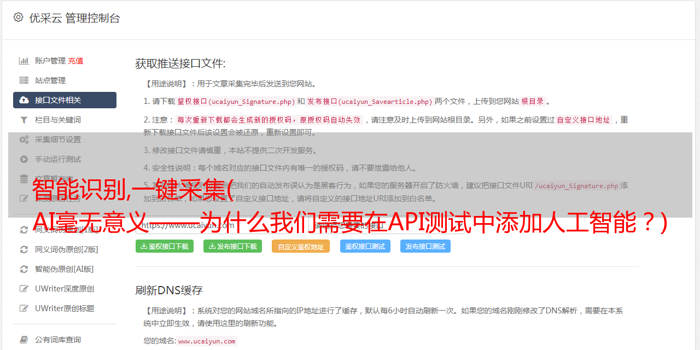
Task: Click the 刷新DNS缓存 heading
Action: point(169,290)
